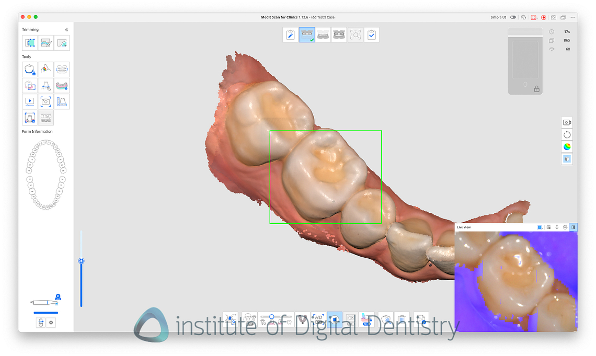Click the camera icon on right sidebar
Image resolution: width=596 pixels, height=356 pixels.
(x=567, y=122)
